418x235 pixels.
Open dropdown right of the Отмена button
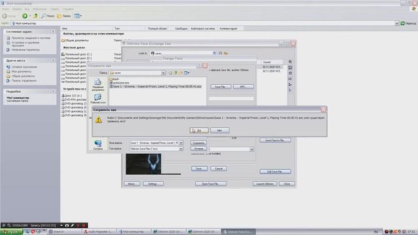click(251, 149)
